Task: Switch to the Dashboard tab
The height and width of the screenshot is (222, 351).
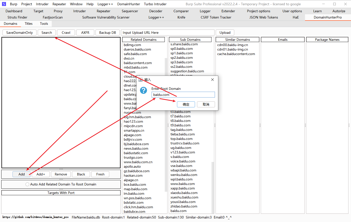Action: [14, 11]
